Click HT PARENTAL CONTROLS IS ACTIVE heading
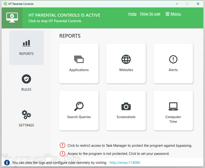205x168 pixels. (64, 15)
